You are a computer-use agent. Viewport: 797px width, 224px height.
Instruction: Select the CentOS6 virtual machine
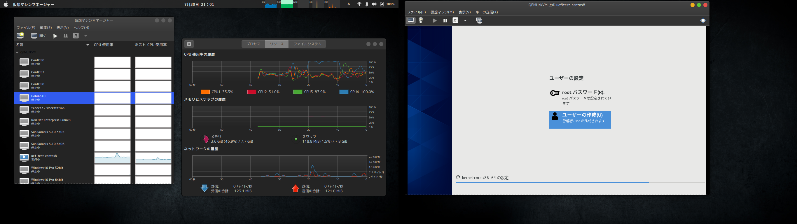pos(94,62)
